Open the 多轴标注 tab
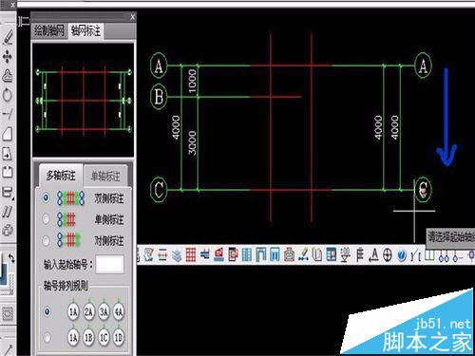This screenshot has height=356, width=475. 61,176
